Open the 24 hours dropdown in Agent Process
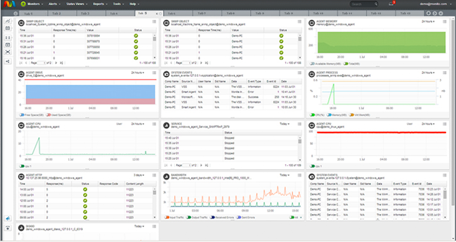Viewport: 456px width, 242px height. pos(428,73)
